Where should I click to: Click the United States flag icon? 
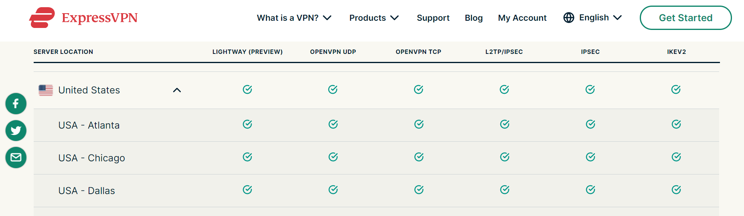46,90
